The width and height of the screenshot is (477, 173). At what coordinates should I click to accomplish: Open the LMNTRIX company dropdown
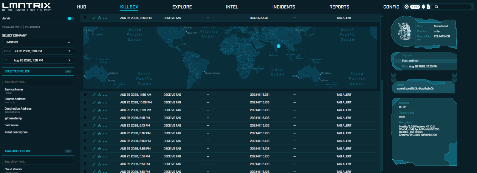tap(38, 42)
